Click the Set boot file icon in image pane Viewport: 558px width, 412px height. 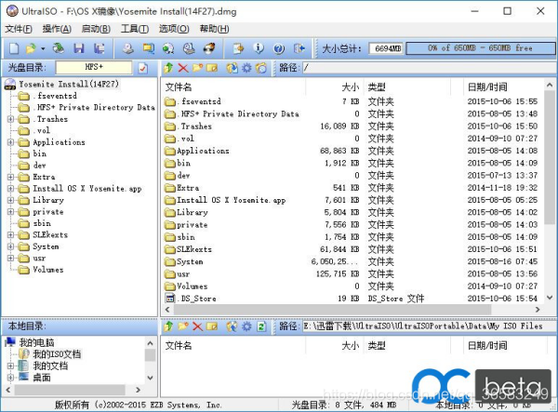261,68
